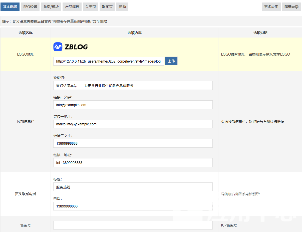Image resolution: width=302 pixels, height=232 pixels.
Task: Click the 标题: field label
Action: pyautogui.click(x=58, y=179)
